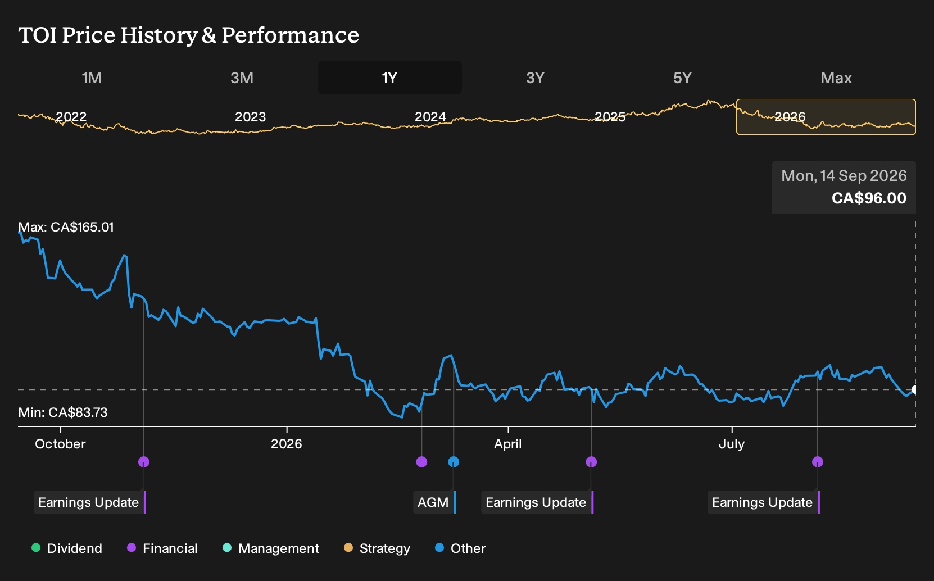The width and height of the screenshot is (934, 581).
Task: Select the 1M time range tab
Action: (92, 78)
